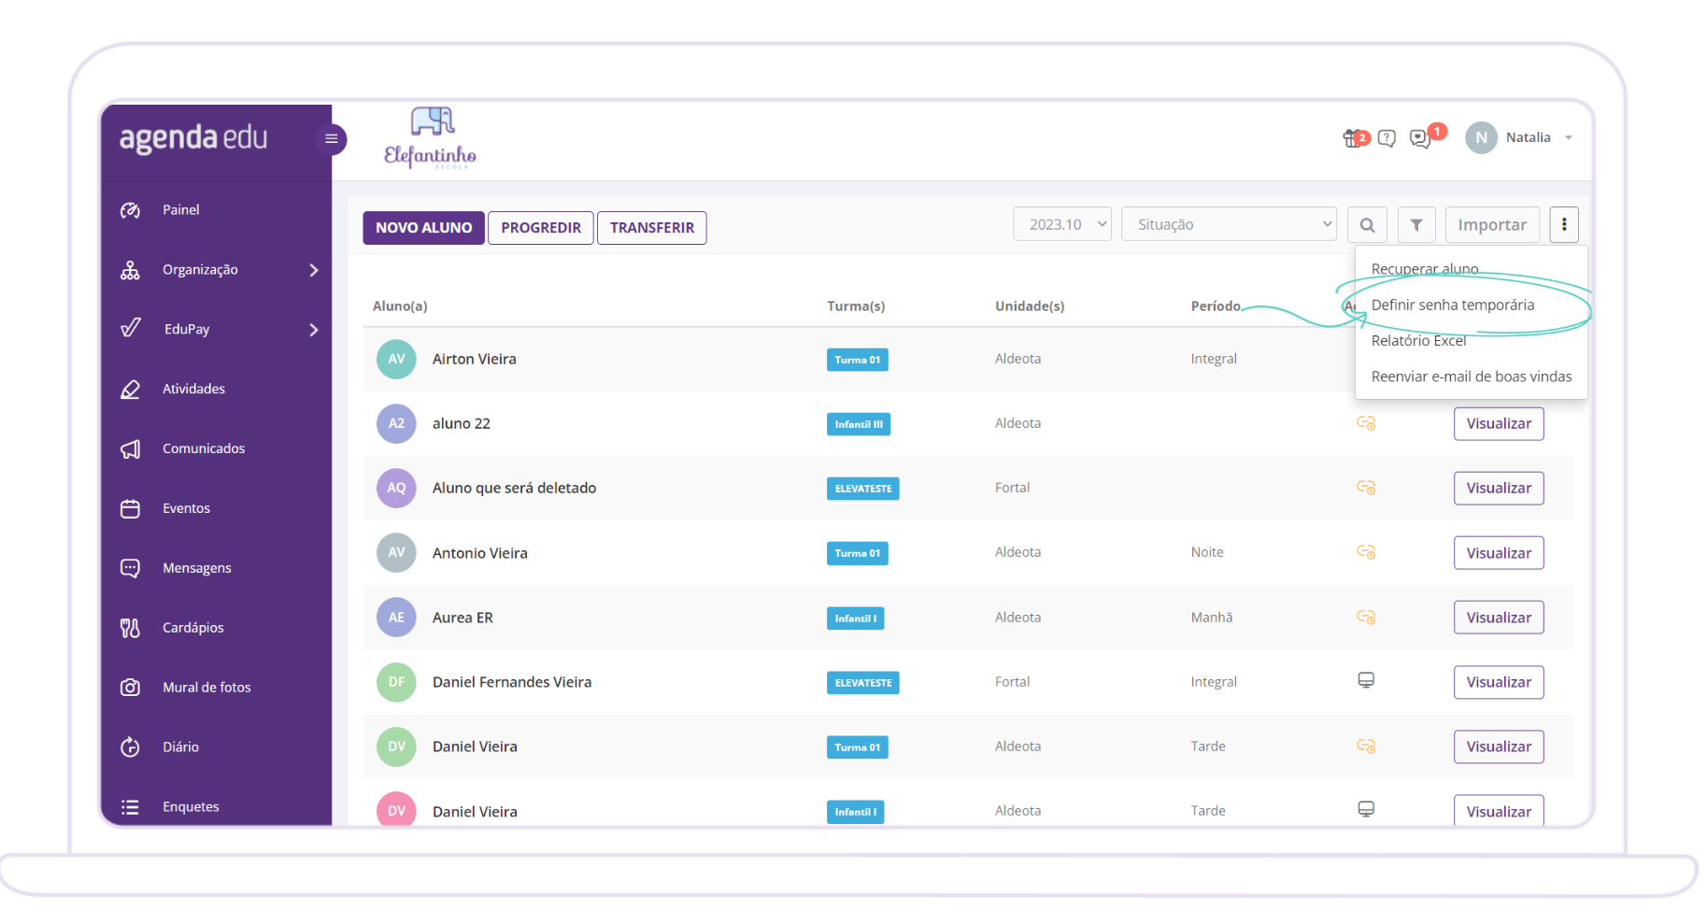Click the student name Antonio Vieira
The image size is (1707, 924).
pyautogui.click(x=479, y=553)
